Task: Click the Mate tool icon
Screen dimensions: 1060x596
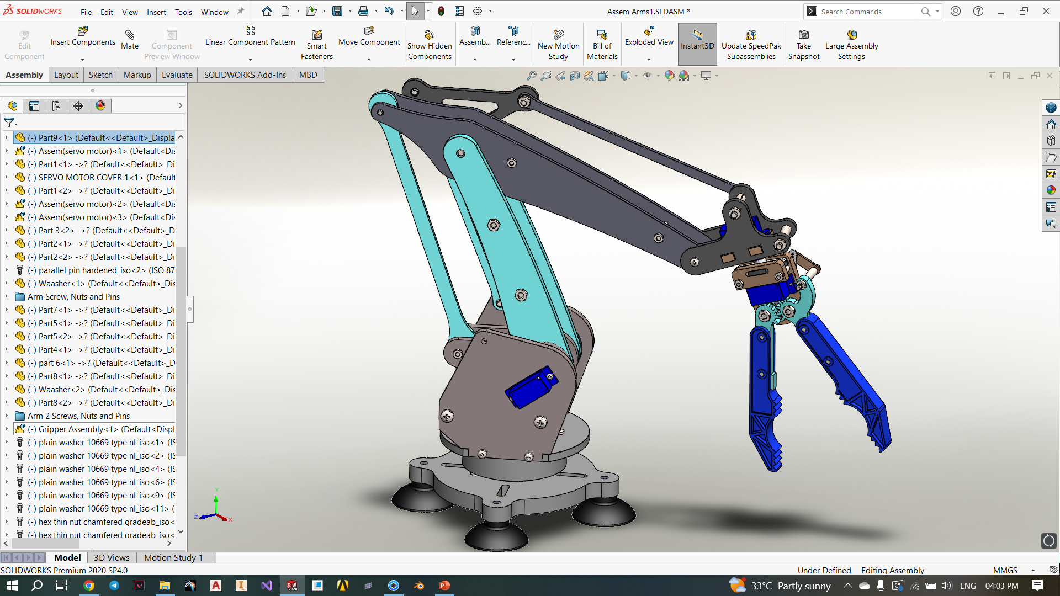Action: point(130,35)
